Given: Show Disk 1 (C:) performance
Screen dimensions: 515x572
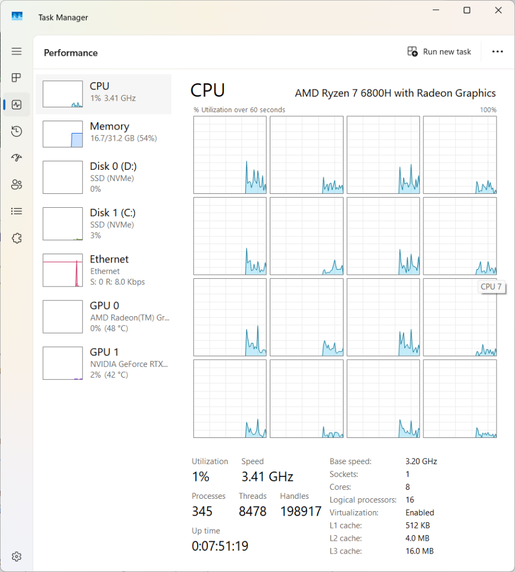Looking at the screenshot, I should (104, 223).
